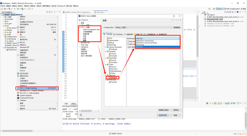The image size is (247, 136).
Task: Open the search magnifier in top toolbar
Action: point(209,9)
